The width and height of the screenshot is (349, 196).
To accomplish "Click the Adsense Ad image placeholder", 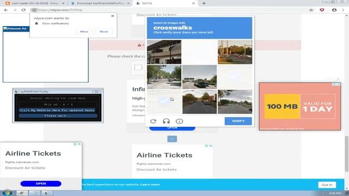I will [15, 29].
